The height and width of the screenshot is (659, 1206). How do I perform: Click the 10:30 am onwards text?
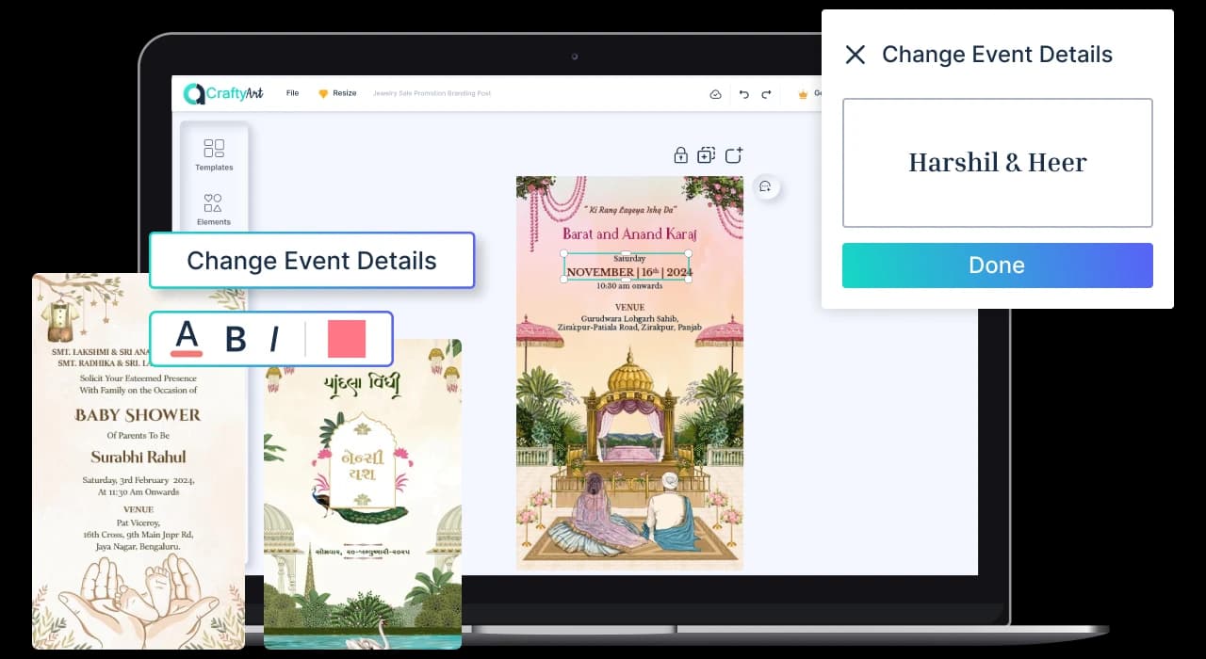coord(629,285)
